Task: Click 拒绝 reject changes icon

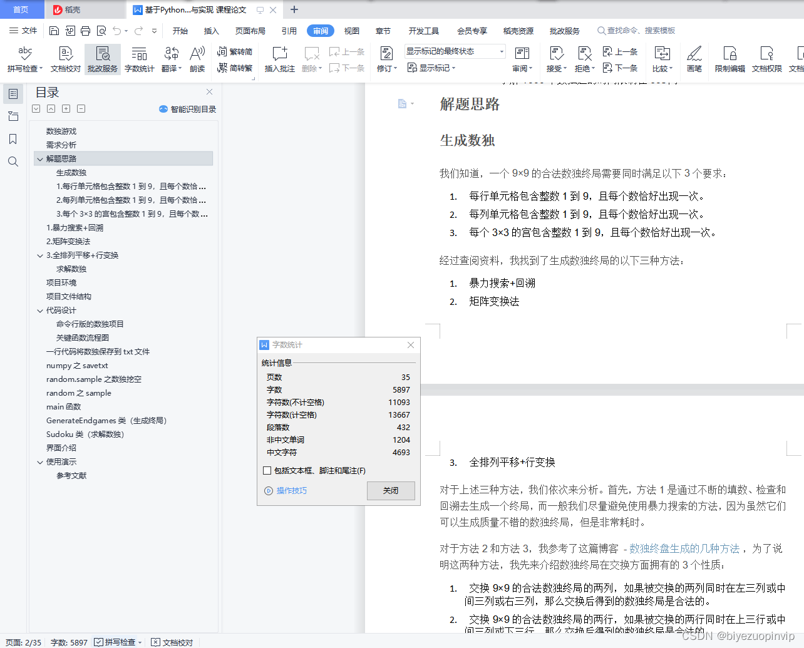Action: click(x=584, y=59)
